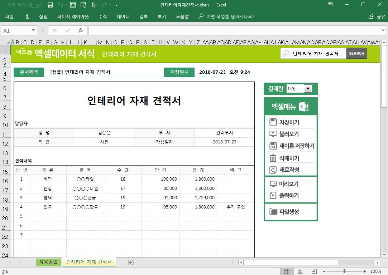Expand the Name Box dropdown arrow
This screenshot has width=388, height=275.
tap(34, 30)
